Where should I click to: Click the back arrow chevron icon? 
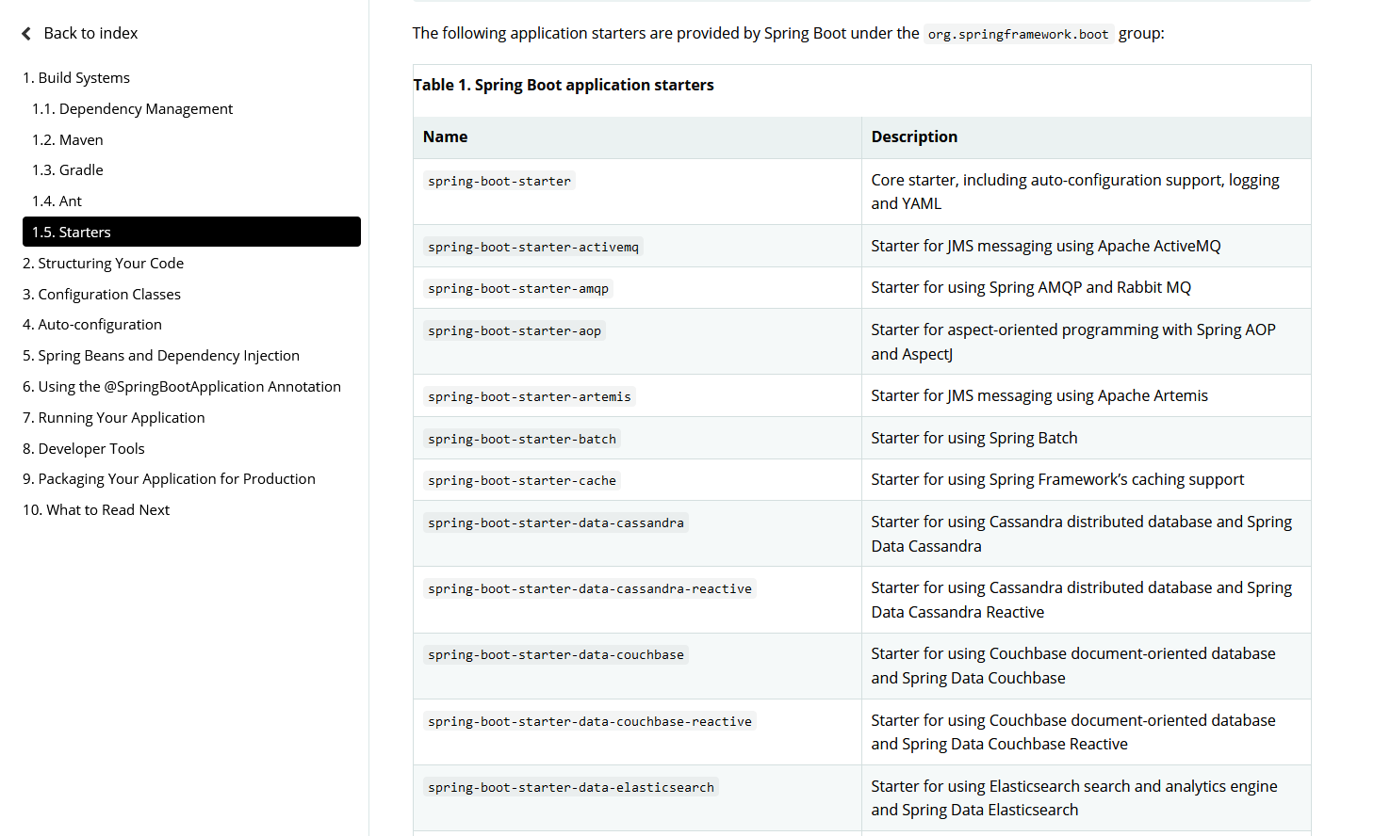(x=26, y=34)
